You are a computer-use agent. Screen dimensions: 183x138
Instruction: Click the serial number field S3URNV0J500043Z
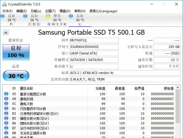click(94, 47)
